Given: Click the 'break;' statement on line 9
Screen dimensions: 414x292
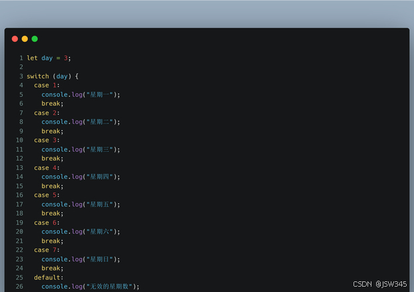Looking at the screenshot, I should coord(52,131).
